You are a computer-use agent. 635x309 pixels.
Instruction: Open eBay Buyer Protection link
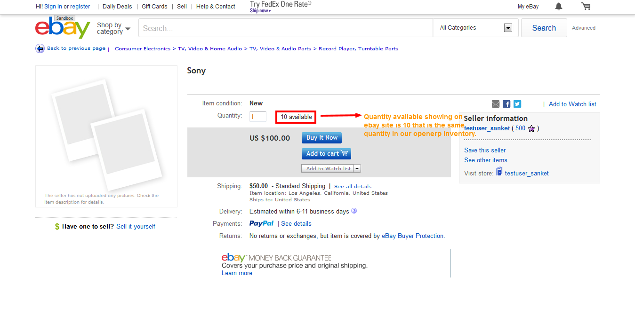coord(413,236)
